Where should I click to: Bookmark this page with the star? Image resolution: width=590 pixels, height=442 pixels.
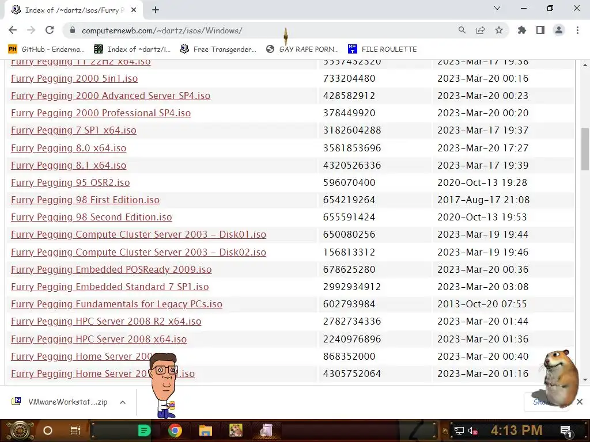click(499, 30)
